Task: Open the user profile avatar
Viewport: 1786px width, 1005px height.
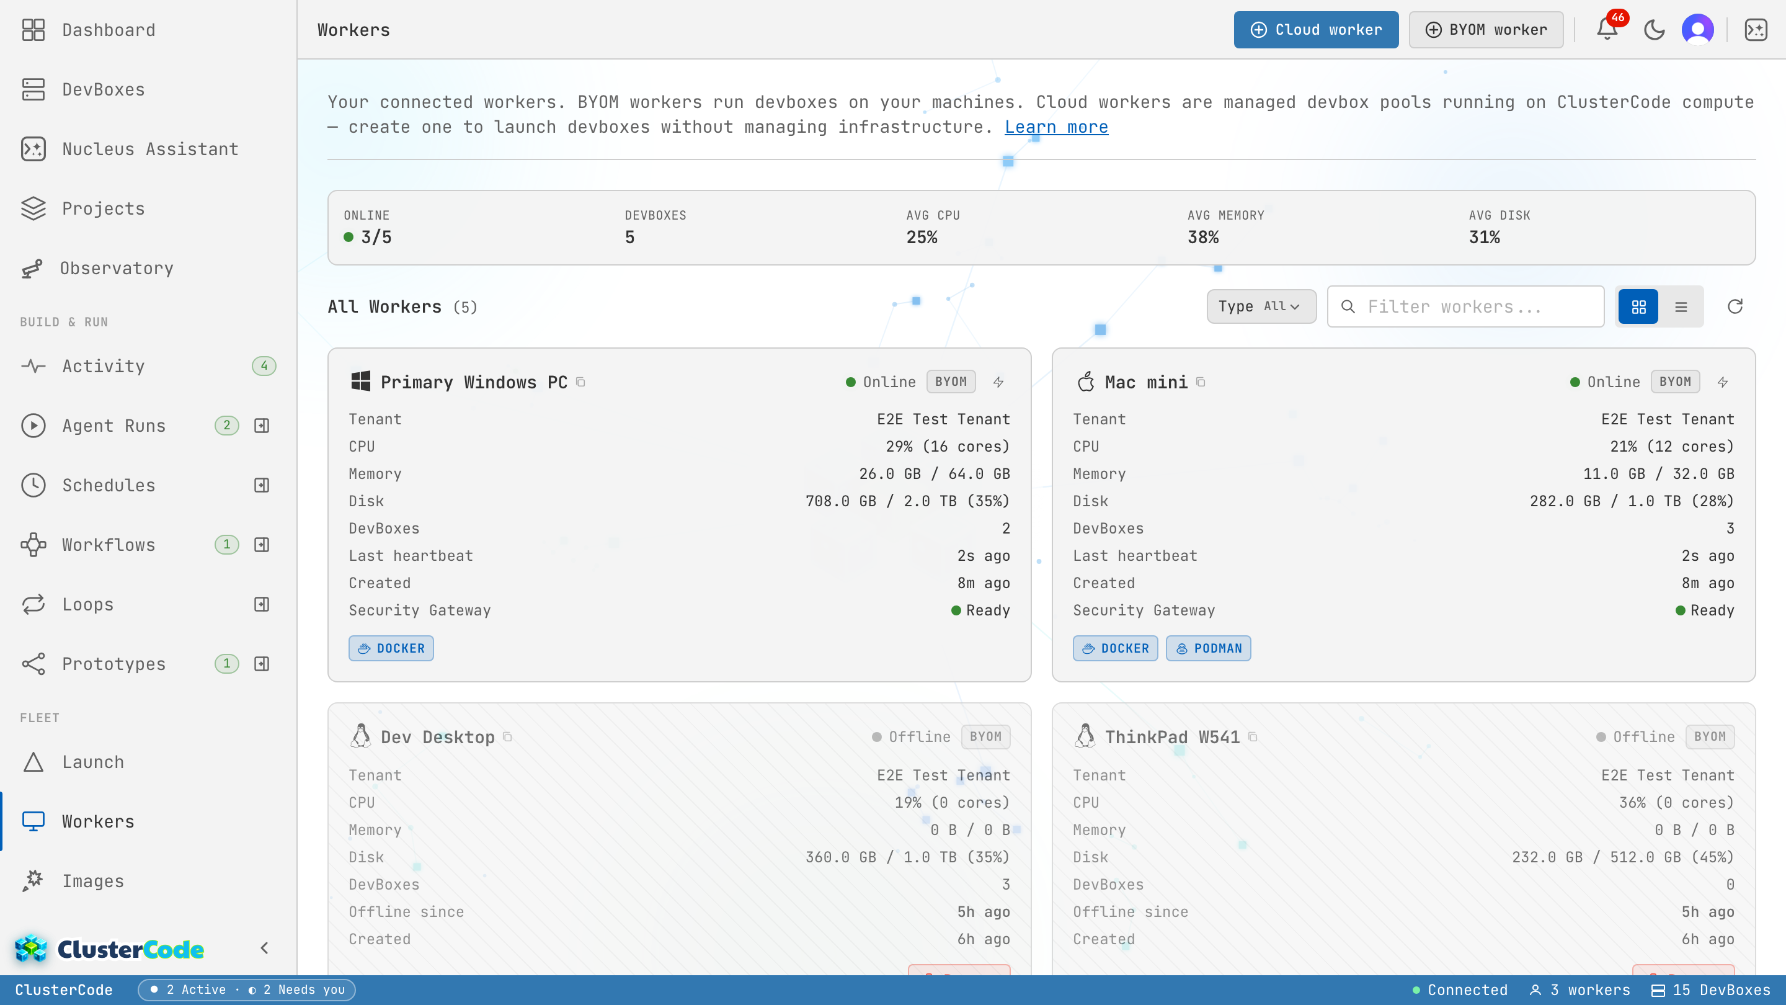Action: 1697,30
